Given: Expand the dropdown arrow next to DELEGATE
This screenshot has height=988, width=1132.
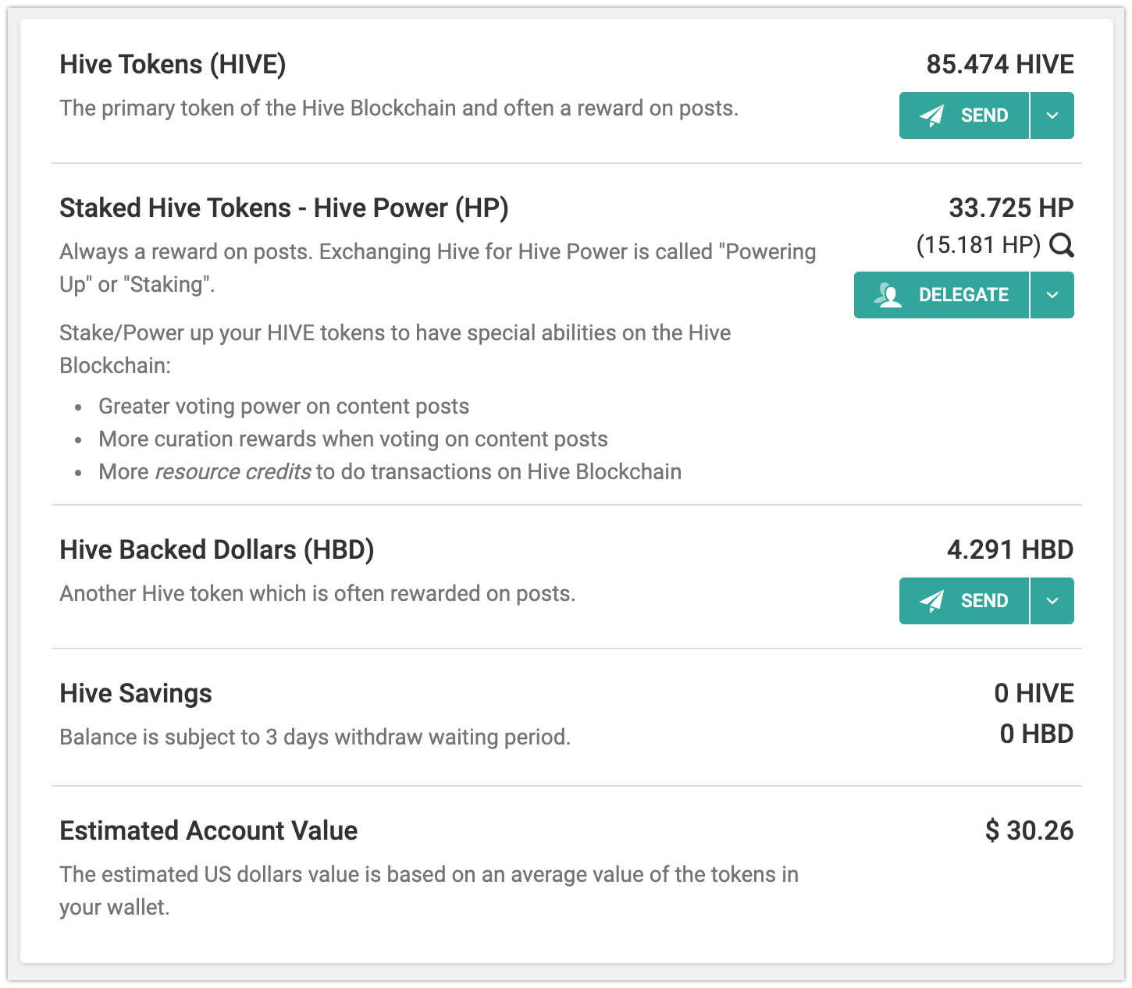Looking at the screenshot, I should point(1052,295).
